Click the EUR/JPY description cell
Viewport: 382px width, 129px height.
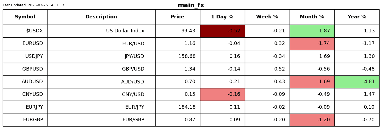(x=101, y=107)
